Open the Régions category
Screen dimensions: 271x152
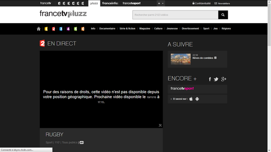(226, 29)
